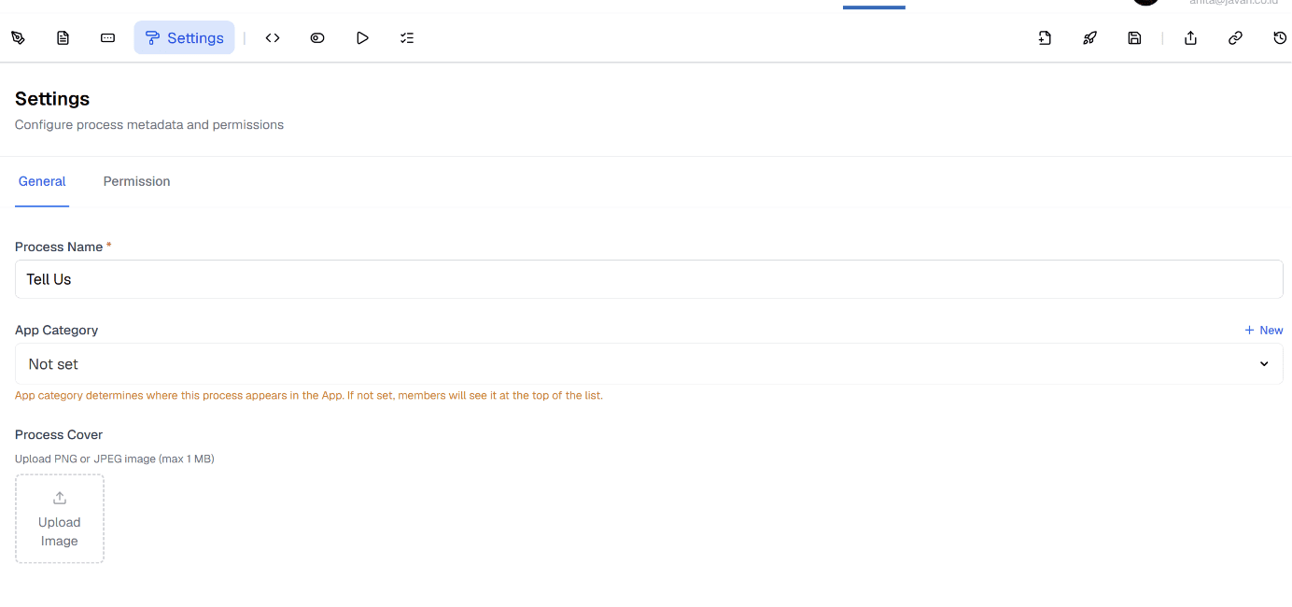Copy link using chain icon
The height and width of the screenshot is (607, 1292).
(x=1235, y=38)
